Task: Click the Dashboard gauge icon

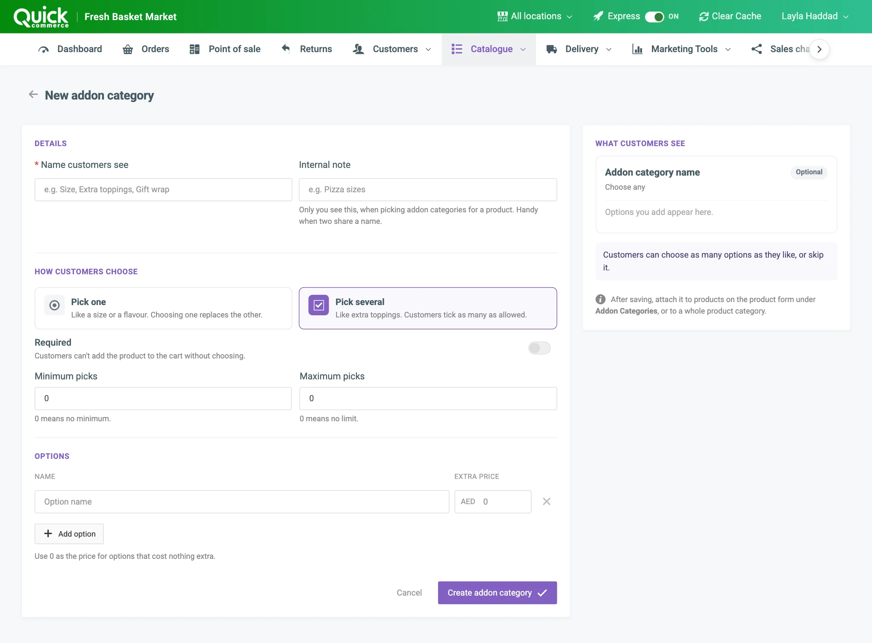Action: (x=44, y=49)
